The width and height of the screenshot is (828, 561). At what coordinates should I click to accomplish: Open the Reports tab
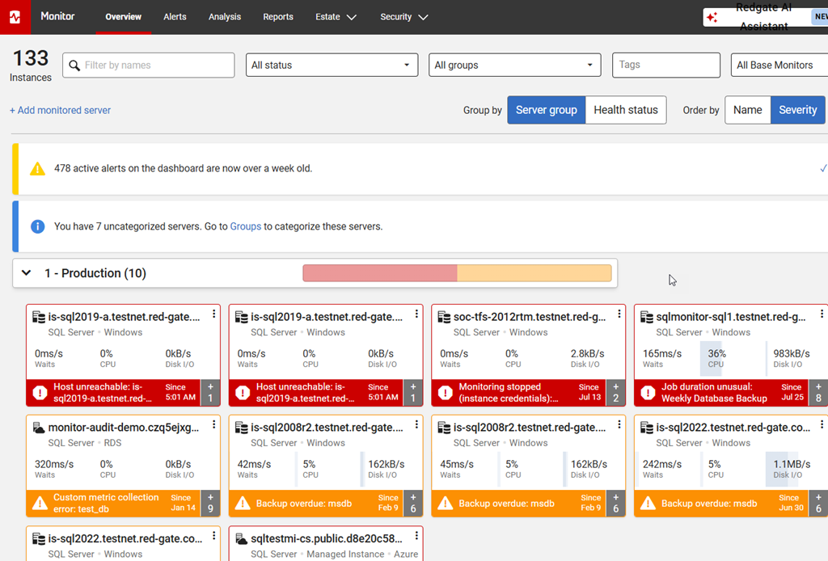click(278, 17)
